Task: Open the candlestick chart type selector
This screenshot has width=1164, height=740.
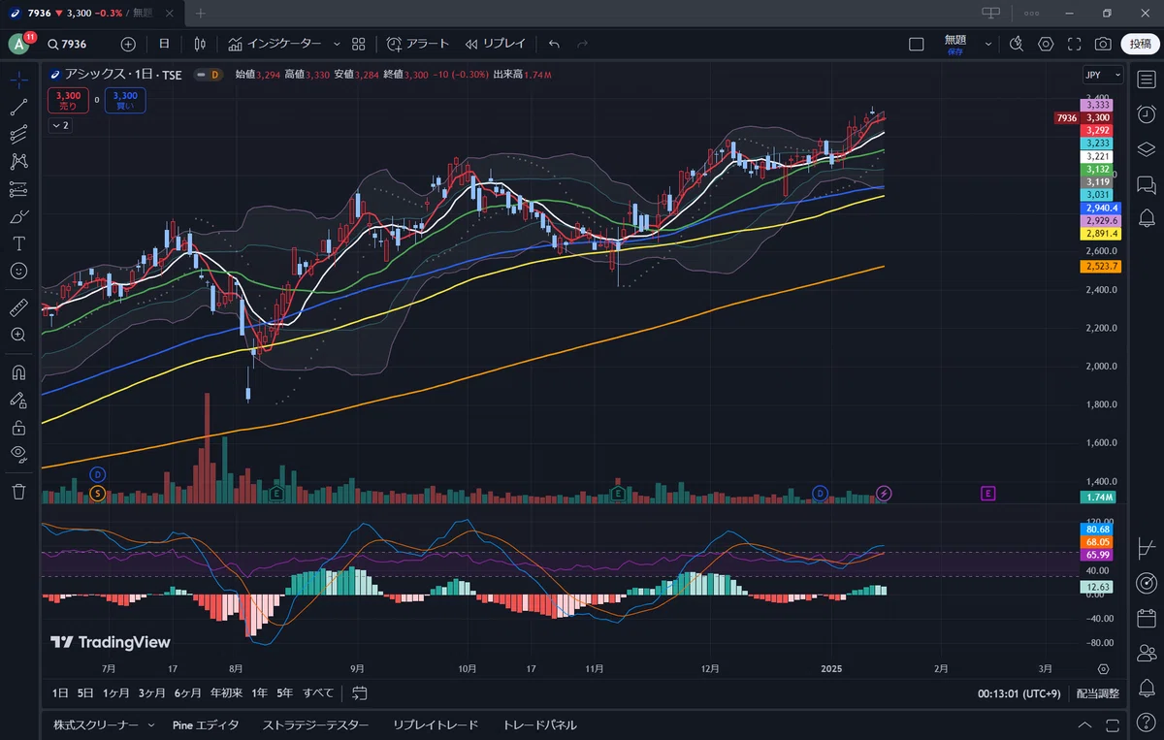Action: pos(200,44)
